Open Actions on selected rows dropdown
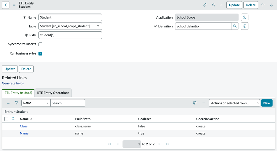Viewport: 277px width, 151px height. click(x=234, y=103)
